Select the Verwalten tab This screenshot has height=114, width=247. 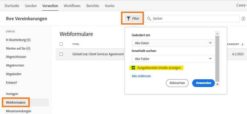[50, 6]
